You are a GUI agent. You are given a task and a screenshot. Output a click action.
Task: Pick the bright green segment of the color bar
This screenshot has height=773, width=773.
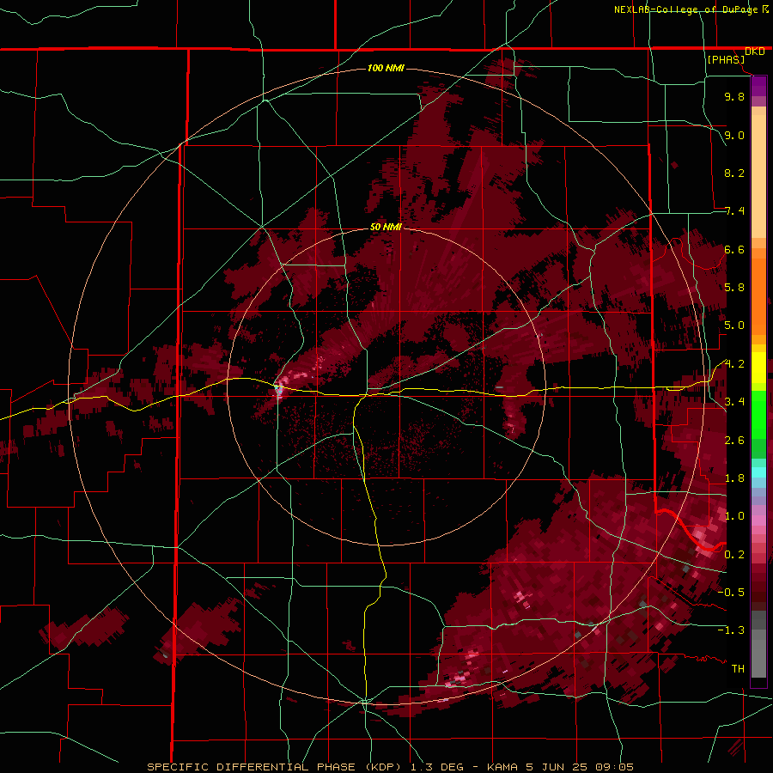(x=758, y=414)
